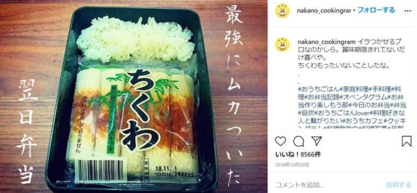Submit comment with 投稿する button

tap(399, 185)
